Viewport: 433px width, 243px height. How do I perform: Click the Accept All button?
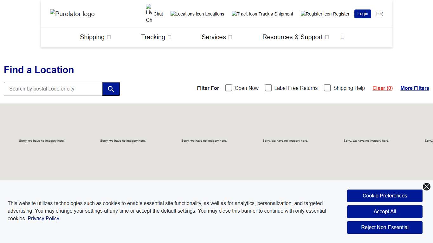(x=385, y=211)
